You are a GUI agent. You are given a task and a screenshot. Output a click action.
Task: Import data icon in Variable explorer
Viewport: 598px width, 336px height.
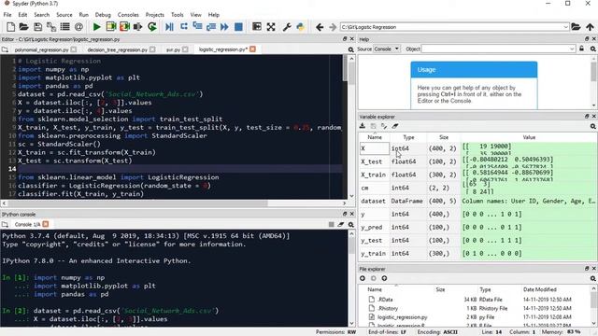(x=363, y=126)
